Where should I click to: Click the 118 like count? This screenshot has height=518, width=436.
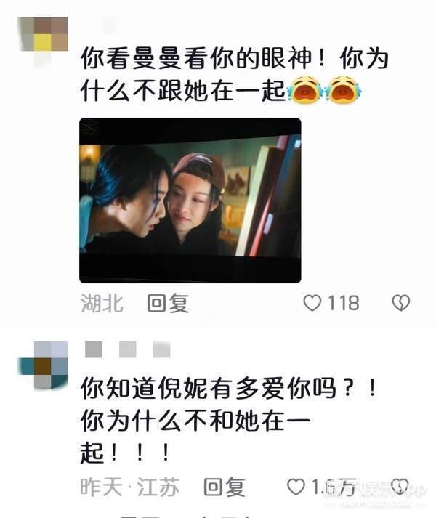tap(344, 303)
